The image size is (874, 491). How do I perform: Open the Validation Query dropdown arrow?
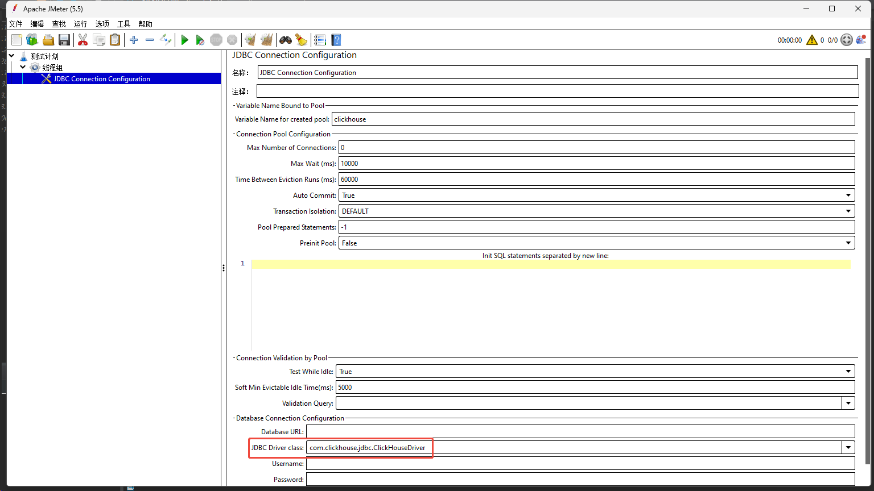848,403
